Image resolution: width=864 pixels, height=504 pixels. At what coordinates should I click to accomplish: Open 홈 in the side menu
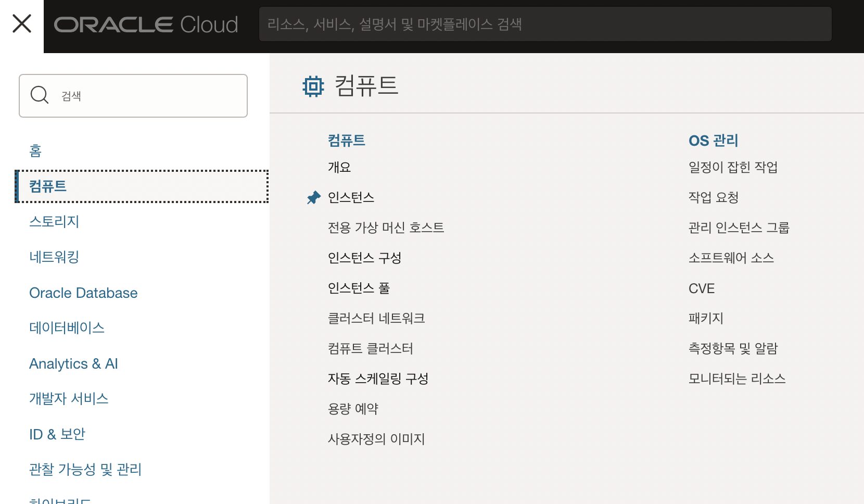coord(35,151)
